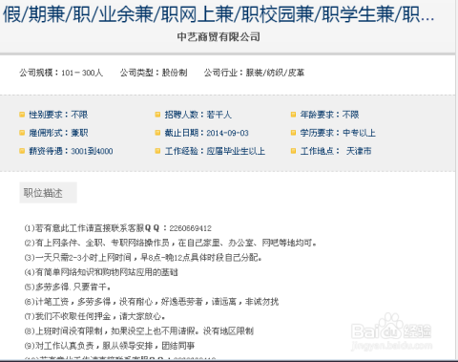Click the bullet icon beside 招聘人数
Image resolution: width=458 pixels, height=362 pixels.
(x=157, y=115)
